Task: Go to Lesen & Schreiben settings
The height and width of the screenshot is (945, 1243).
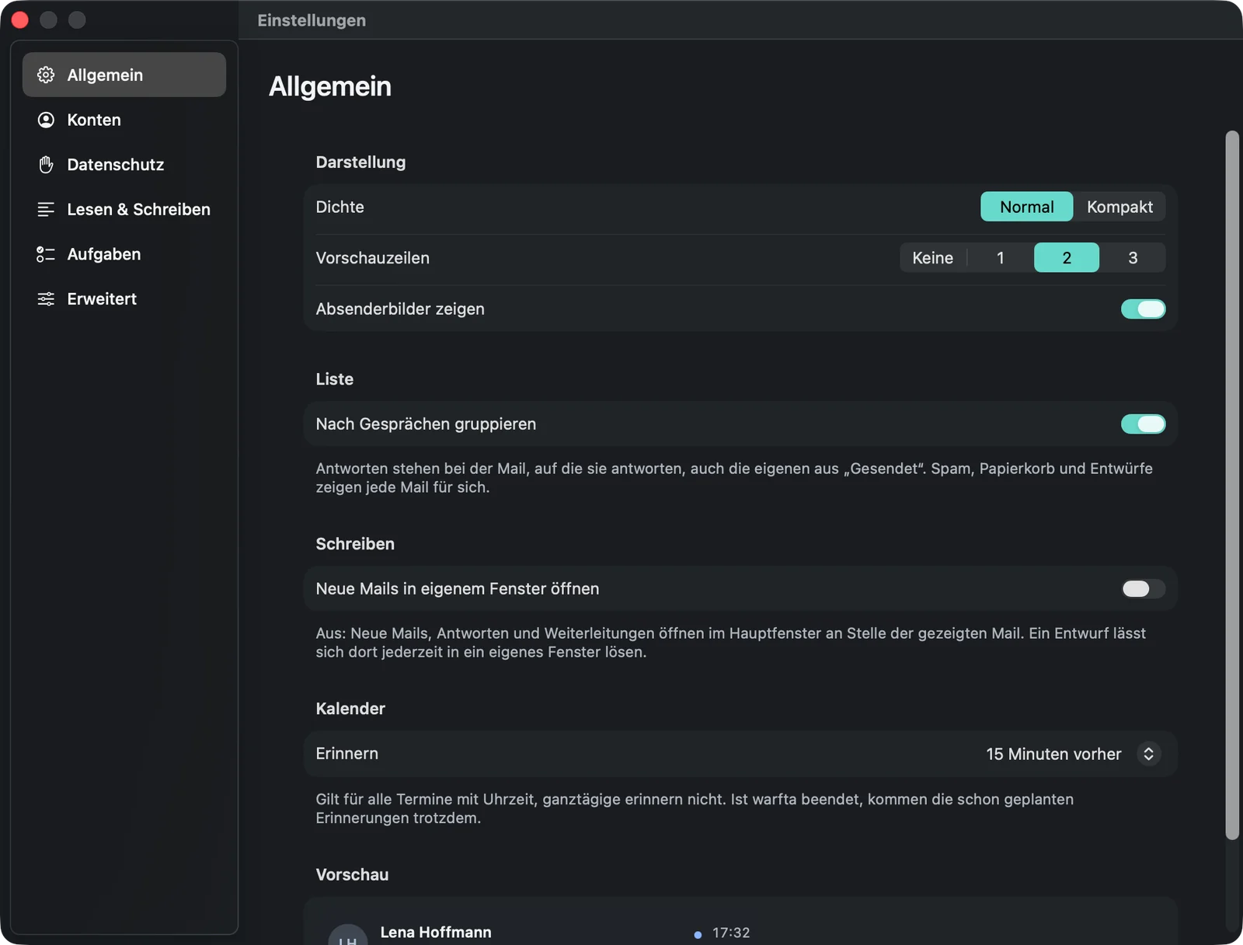Action: pos(124,209)
